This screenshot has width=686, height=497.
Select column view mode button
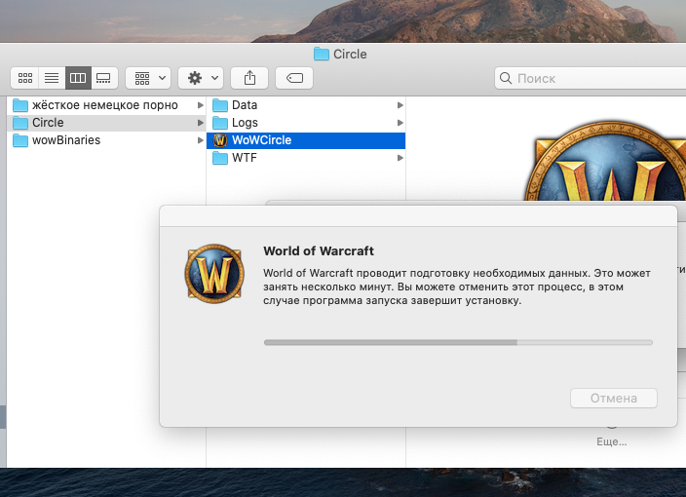pos(78,77)
